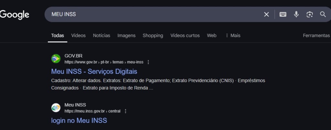Click the Meu INSS site favicon
This screenshot has width=331, height=130.
coord(56,107)
